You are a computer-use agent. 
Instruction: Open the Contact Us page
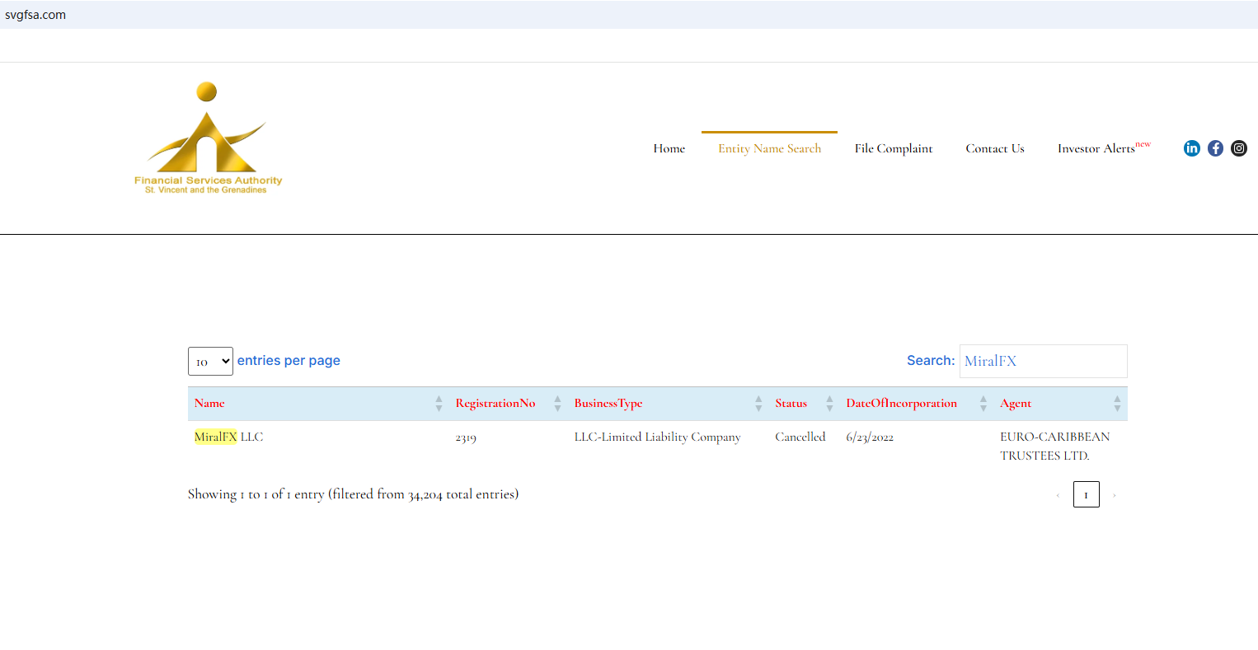(x=994, y=149)
